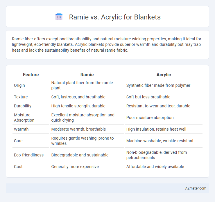Click 'Generally more expensive' cell
The height and width of the screenshot is (202, 215).
coord(87,167)
